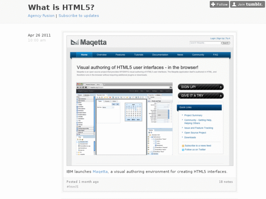Select the FAQ tab in the Maqetta nav
Viewport: 266px width, 199px height.
pos(216,55)
